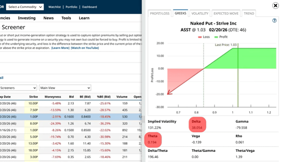Screen dimensions: 281x162
Task: Click the Watch on YouTube link
Action: [85, 48]
